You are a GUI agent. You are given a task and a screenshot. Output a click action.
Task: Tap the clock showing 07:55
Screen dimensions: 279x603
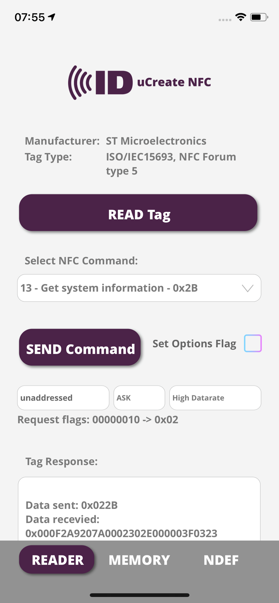tap(30, 17)
